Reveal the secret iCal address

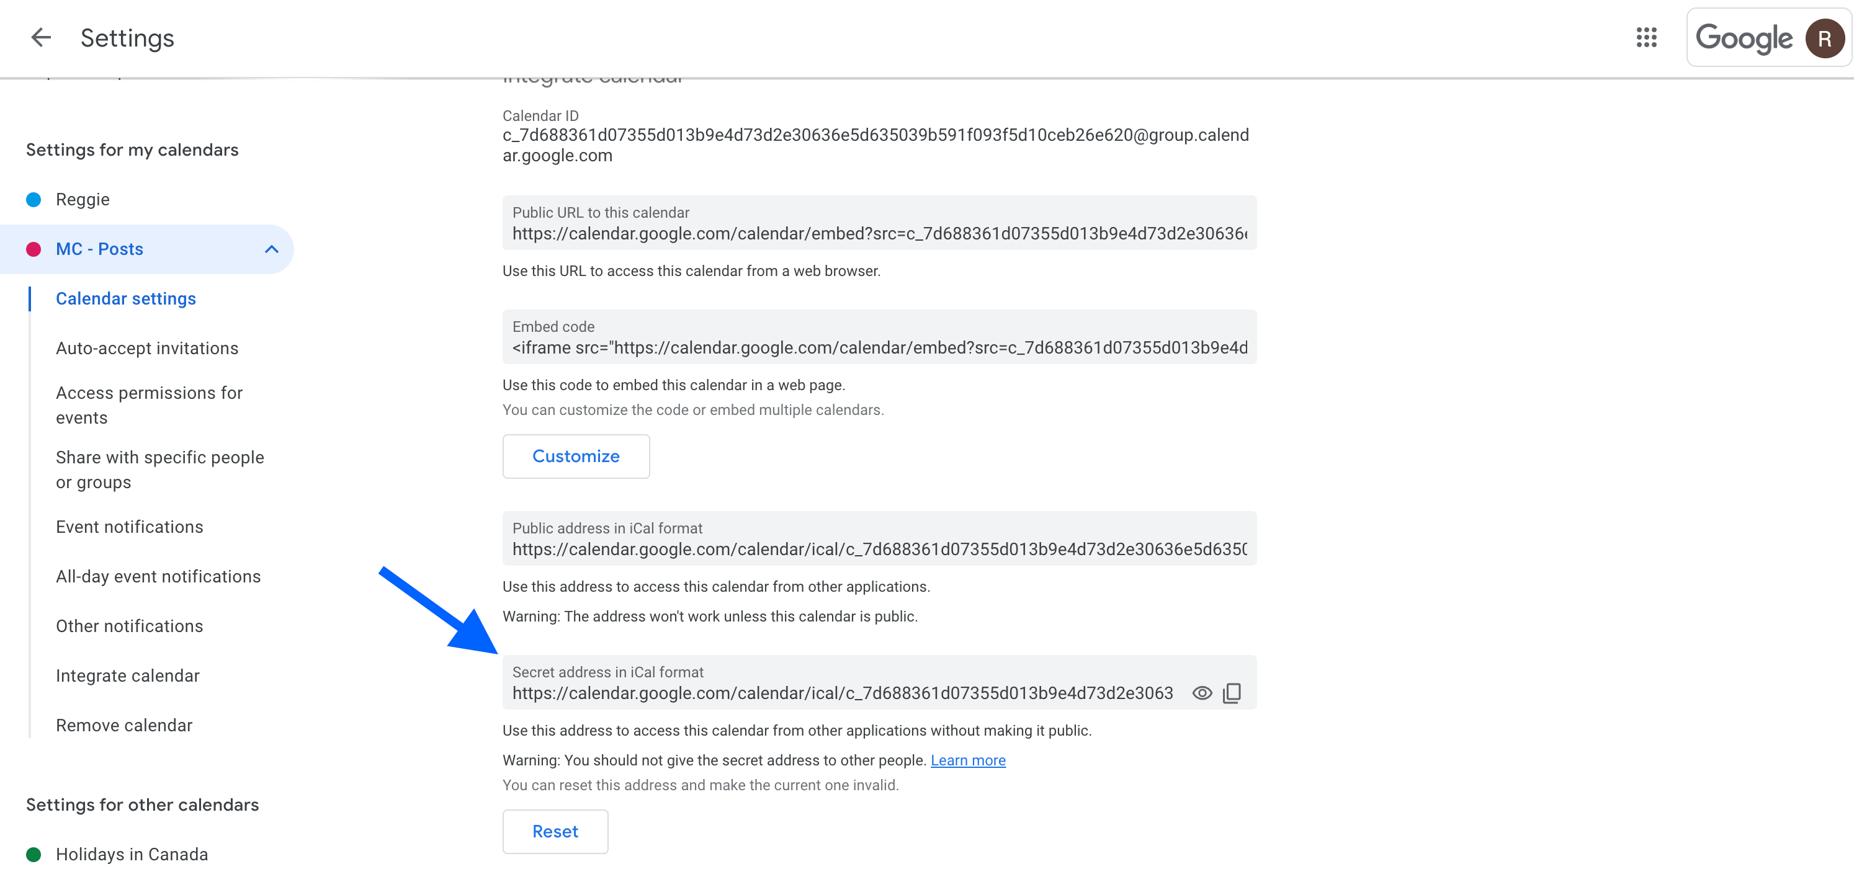point(1201,693)
